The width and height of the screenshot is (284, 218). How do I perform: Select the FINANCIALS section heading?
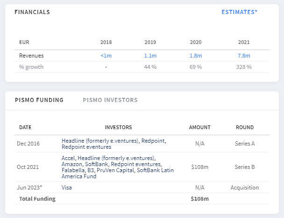tap(32, 12)
